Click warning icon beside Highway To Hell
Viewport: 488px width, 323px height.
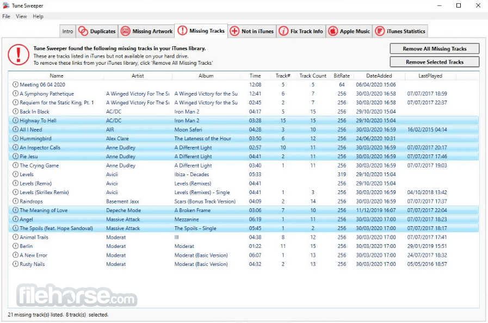[15, 120]
